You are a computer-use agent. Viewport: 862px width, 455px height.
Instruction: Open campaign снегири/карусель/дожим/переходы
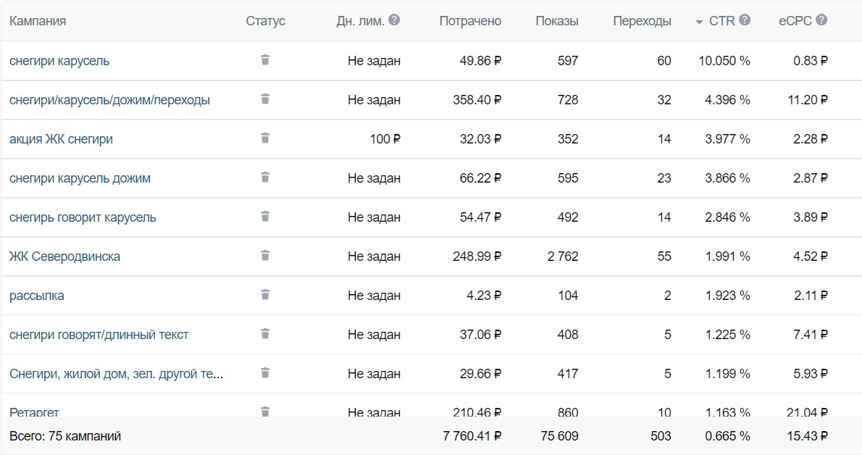(x=109, y=100)
